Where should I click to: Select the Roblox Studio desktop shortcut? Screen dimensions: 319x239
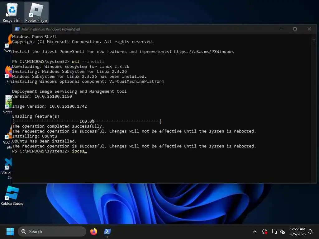pyautogui.click(x=12, y=195)
